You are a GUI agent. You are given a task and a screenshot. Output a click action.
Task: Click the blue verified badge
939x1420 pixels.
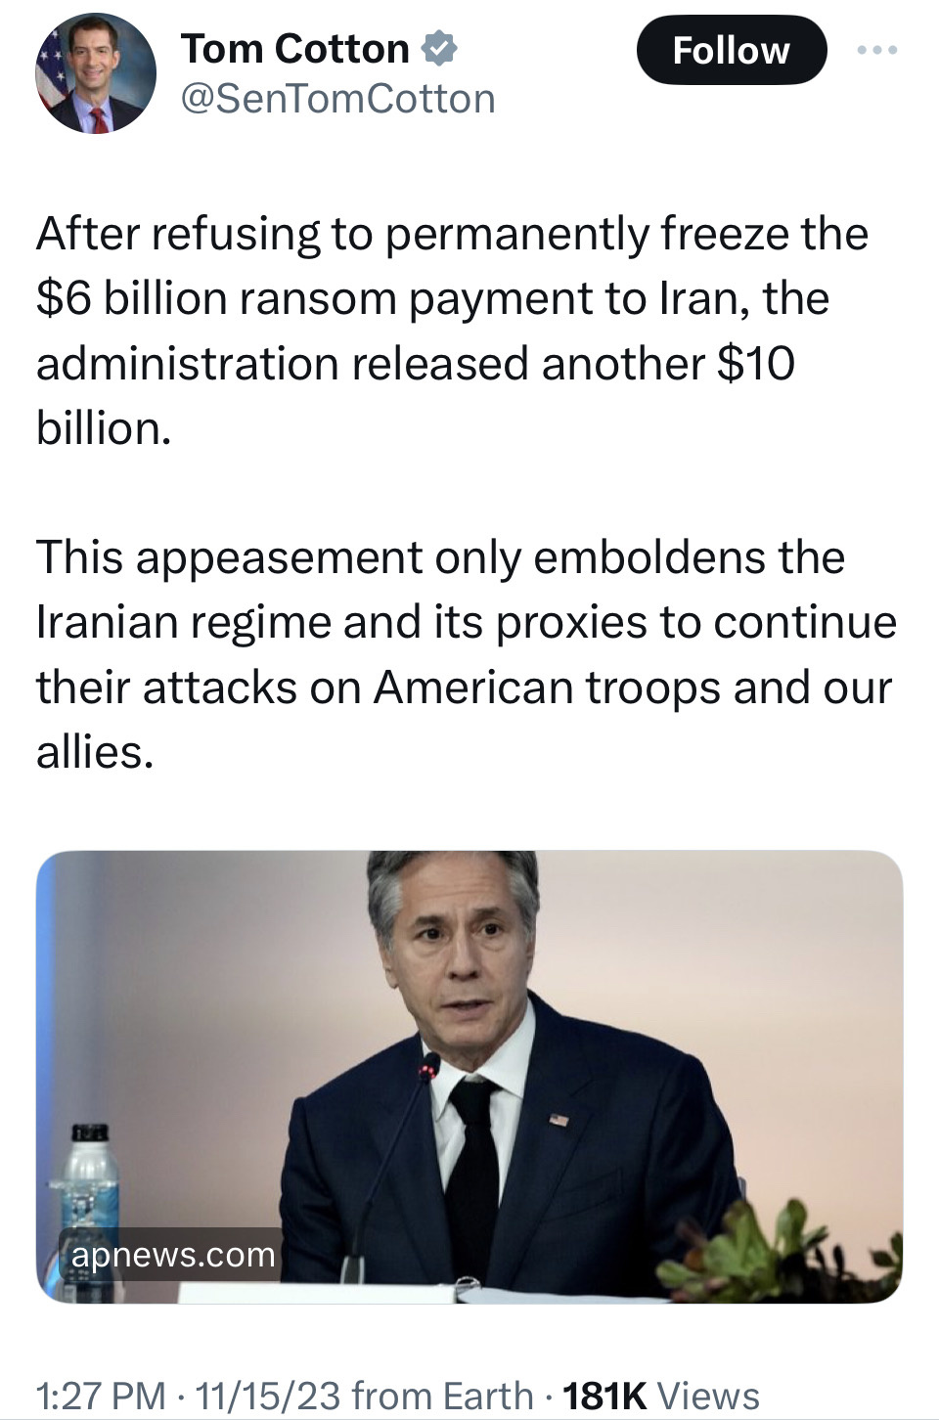(x=438, y=48)
